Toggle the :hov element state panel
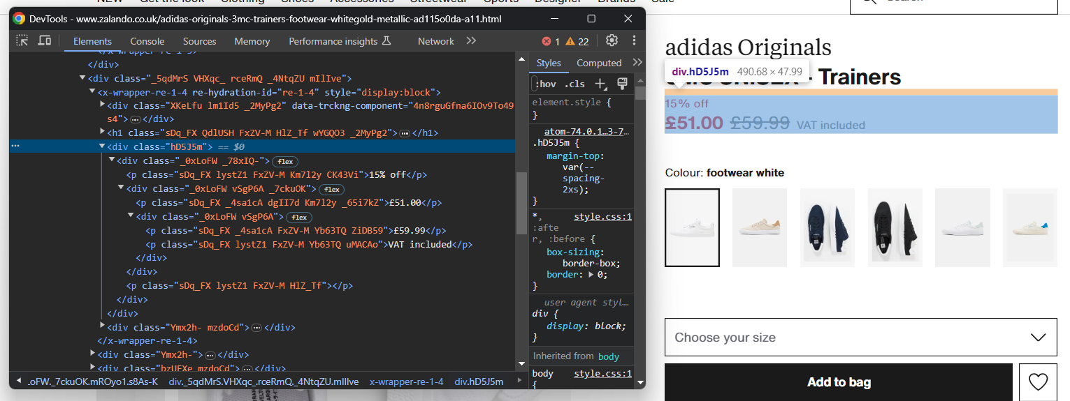This screenshot has height=401, width=1070. (x=545, y=84)
